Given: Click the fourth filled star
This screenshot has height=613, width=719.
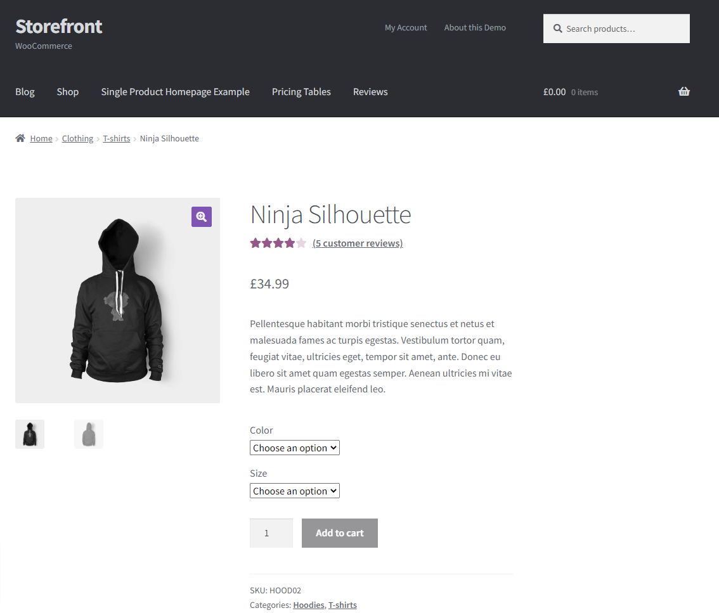Looking at the screenshot, I should point(288,242).
